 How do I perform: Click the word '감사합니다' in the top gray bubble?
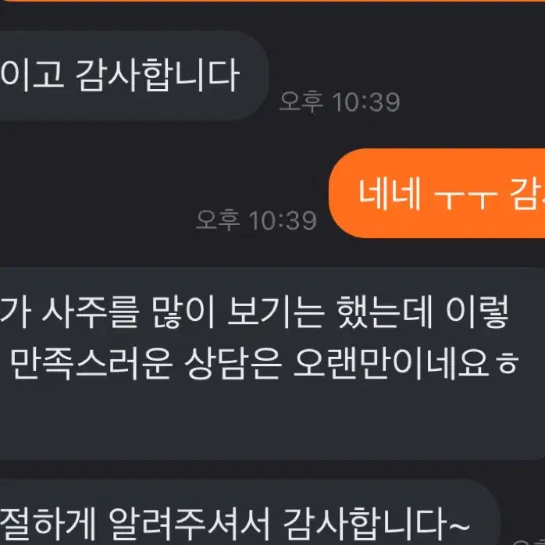click(x=158, y=75)
